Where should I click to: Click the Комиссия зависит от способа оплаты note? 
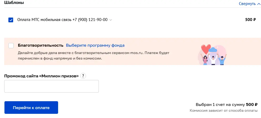(x=224, y=111)
